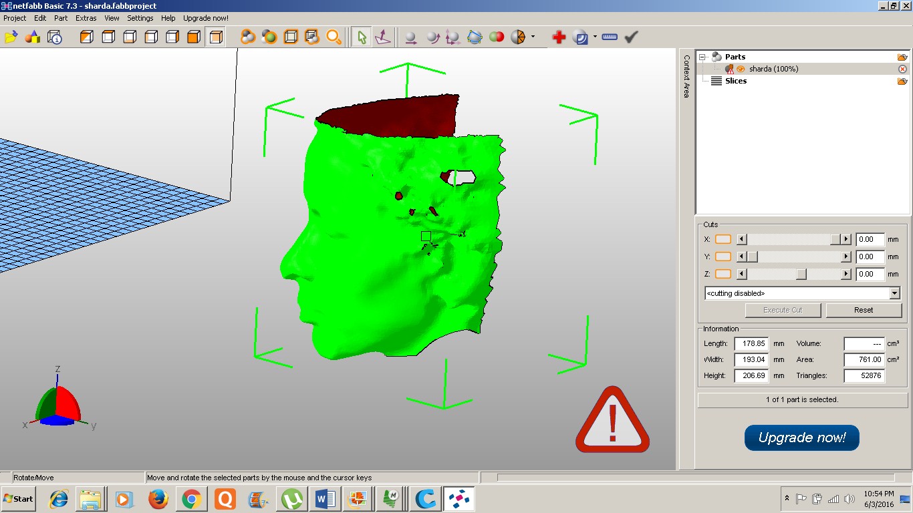Viewport: 913px width, 513px height.
Task: Open the Extras menu
Action: pyautogui.click(x=86, y=18)
